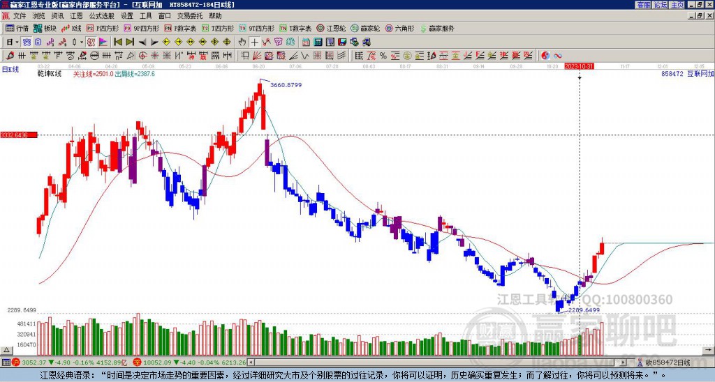Click the 板块 toolbar button
This screenshot has width=715, height=382.
pyautogui.click(x=45, y=28)
